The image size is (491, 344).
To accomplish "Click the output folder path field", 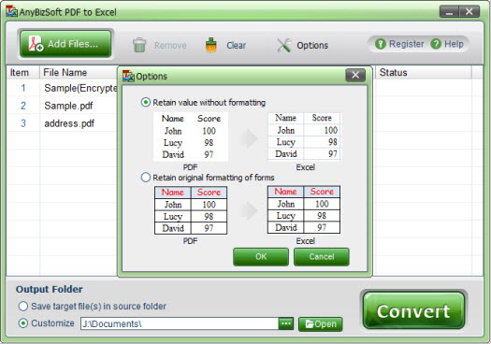I will pos(180,323).
